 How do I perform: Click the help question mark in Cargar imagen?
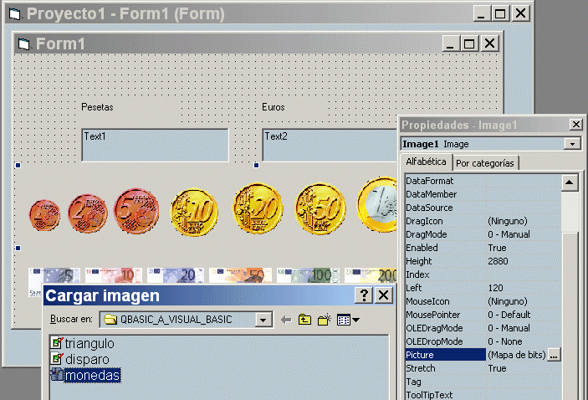pos(364,295)
